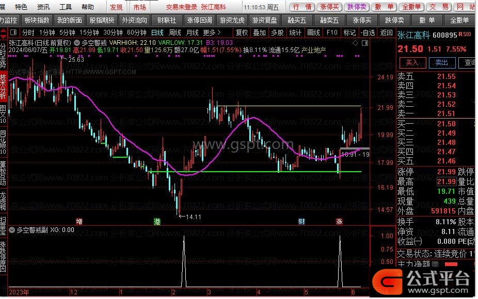The height and width of the screenshot is (299, 478).
Task: Select 技术分析 sidebar tab
Action: (x=3, y=86)
